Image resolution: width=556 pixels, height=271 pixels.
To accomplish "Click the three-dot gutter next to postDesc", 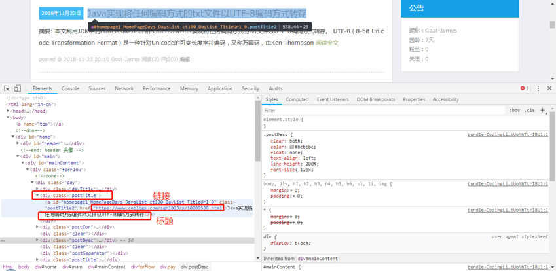I will 4,240.
